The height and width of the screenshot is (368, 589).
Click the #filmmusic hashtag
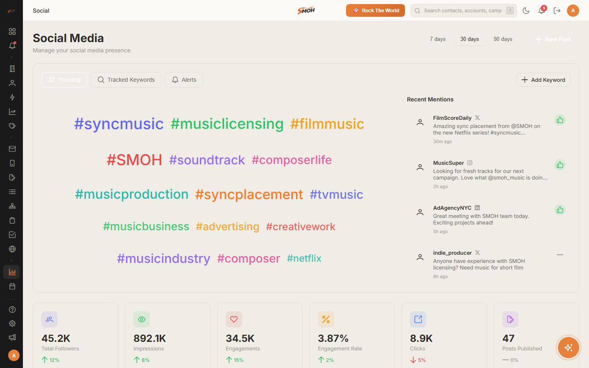(327, 124)
